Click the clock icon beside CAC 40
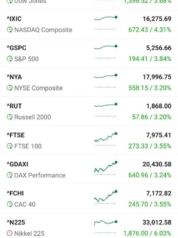Image resolution: width=178 pixels, height=238 pixels. 10,204
